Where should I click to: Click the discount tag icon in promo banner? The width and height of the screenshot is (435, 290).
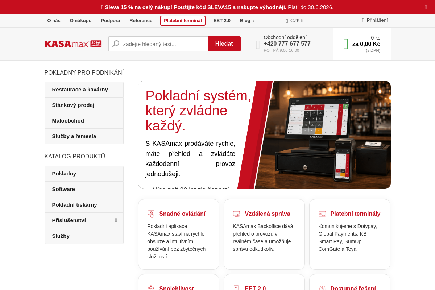click(x=103, y=7)
